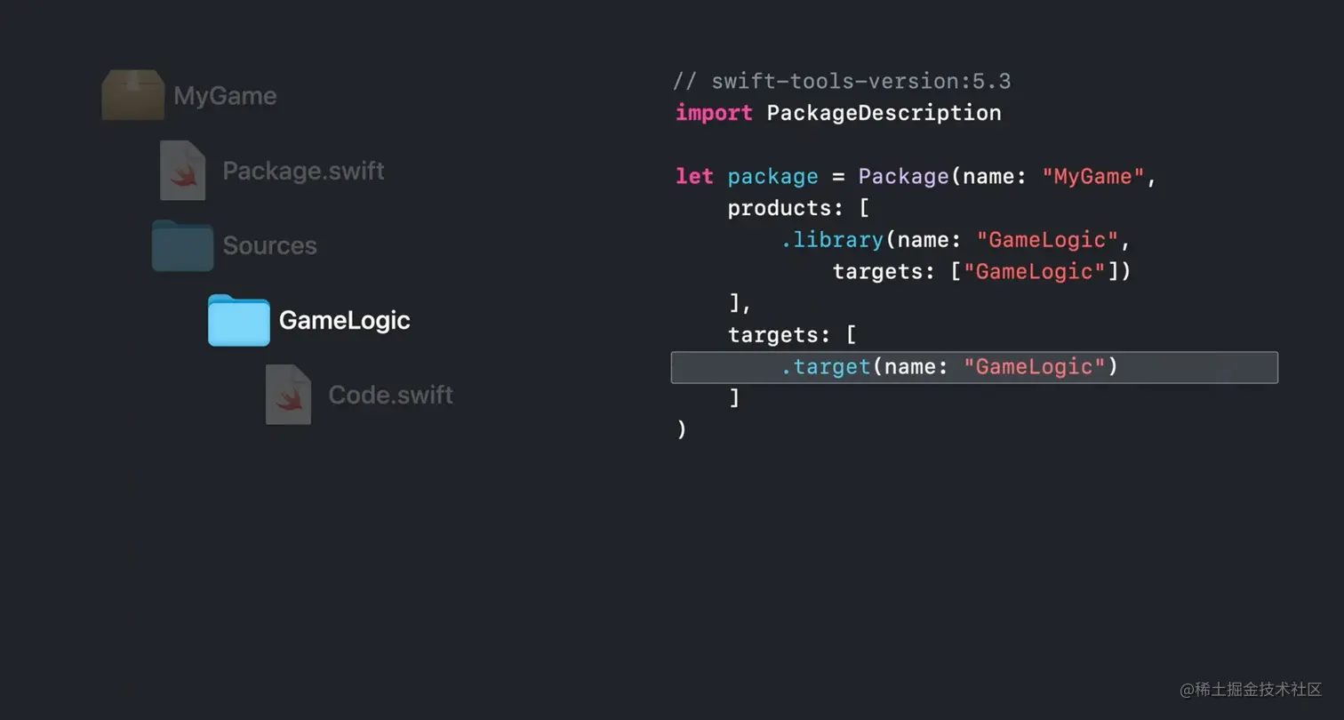Click the "MyGame" string in code
The image size is (1344, 720).
pyautogui.click(x=1092, y=176)
